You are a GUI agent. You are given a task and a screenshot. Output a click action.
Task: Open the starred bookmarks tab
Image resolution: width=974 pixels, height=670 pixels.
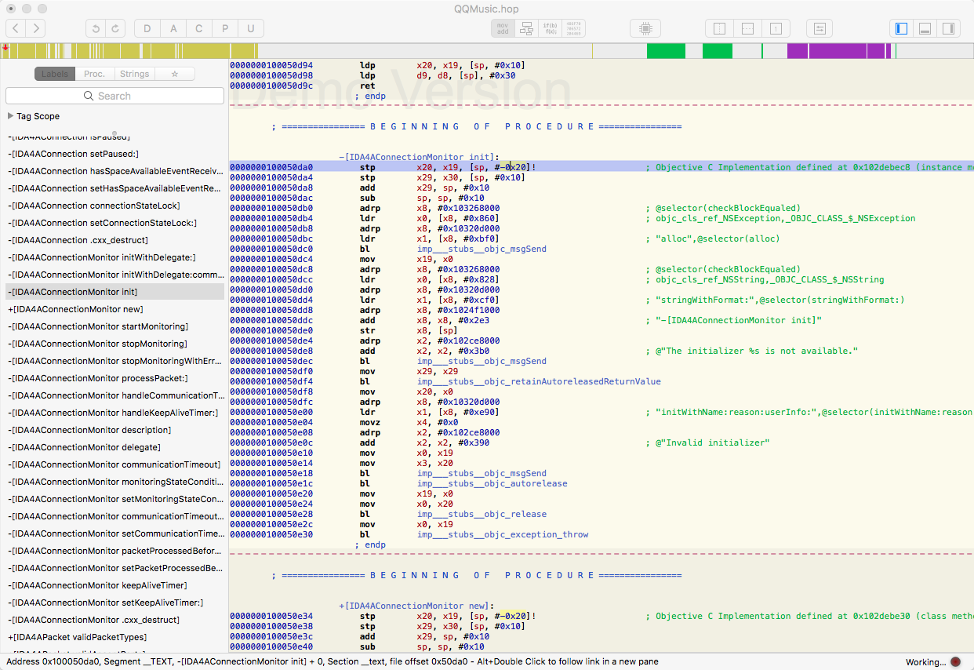click(x=174, y=74)
